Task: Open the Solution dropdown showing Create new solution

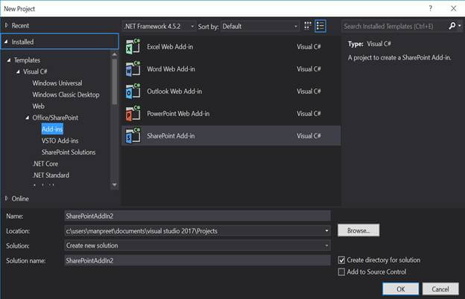Action: (x=326, y=245)
